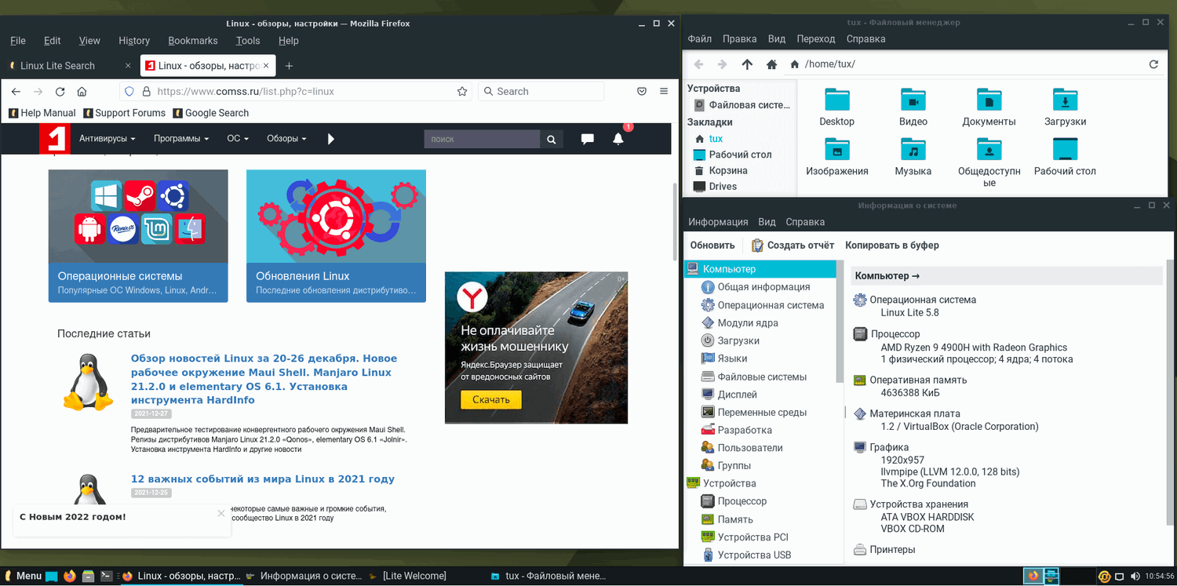
Task: Click the Comss поиск search field
Action: (x=482, y=139)
